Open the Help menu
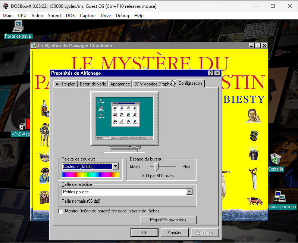 click(139, 16)
